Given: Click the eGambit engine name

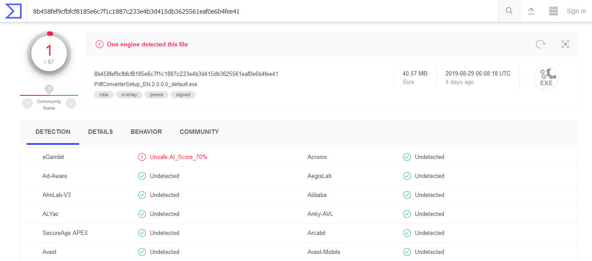Looking at the screenshot, I should pyautogui.click(x=53, y=157).
